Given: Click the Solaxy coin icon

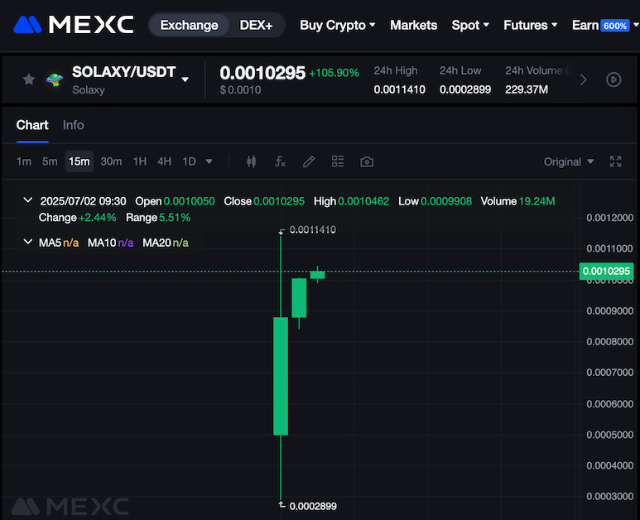Looking at the screenshot, I should (x=55, y=79).
